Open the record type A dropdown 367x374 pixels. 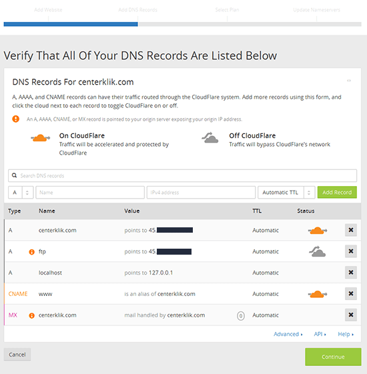coord(21,193)
